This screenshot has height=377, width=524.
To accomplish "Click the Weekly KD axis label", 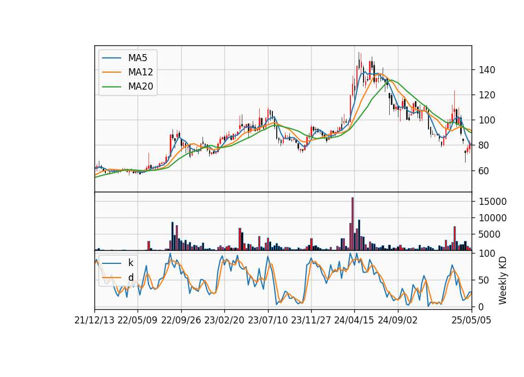I will tap(503, 280).
